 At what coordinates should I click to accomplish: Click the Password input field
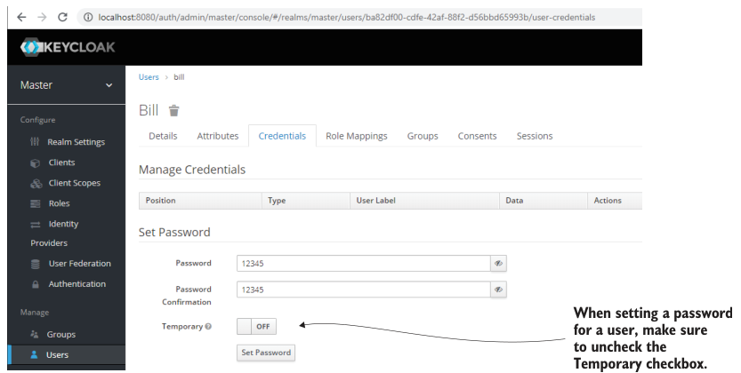[x=364, y=263]
